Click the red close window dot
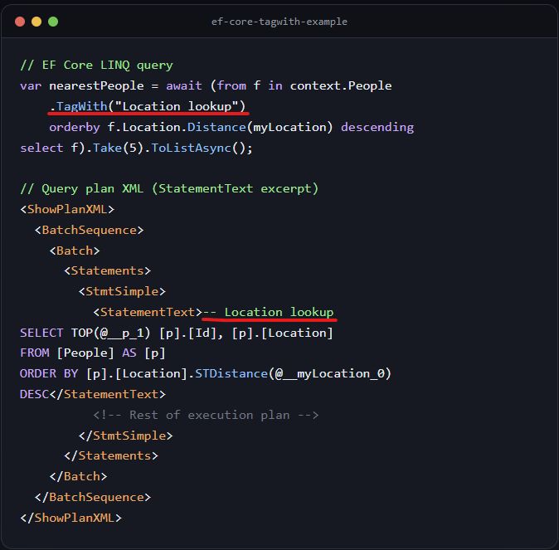The width and height of the screenshot is (559, 550). pyautogui.click(x=20, y=22)
